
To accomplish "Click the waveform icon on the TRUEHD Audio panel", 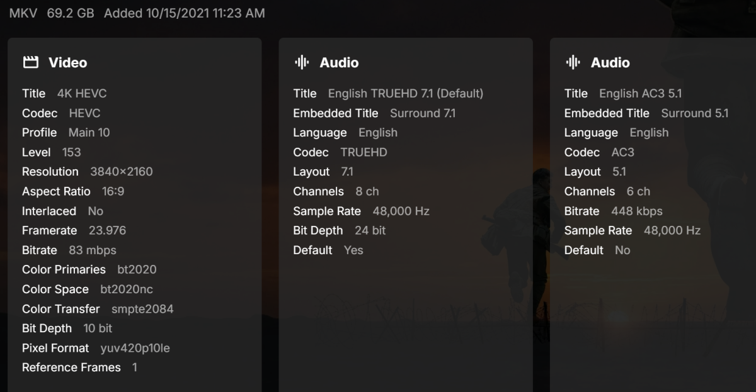I will [x=302, y=62].
